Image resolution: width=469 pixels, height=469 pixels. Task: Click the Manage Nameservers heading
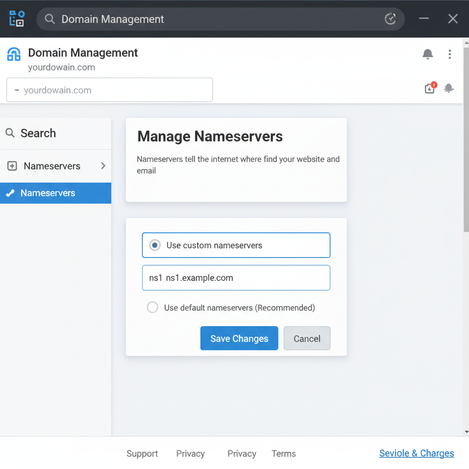click(210, 136)
